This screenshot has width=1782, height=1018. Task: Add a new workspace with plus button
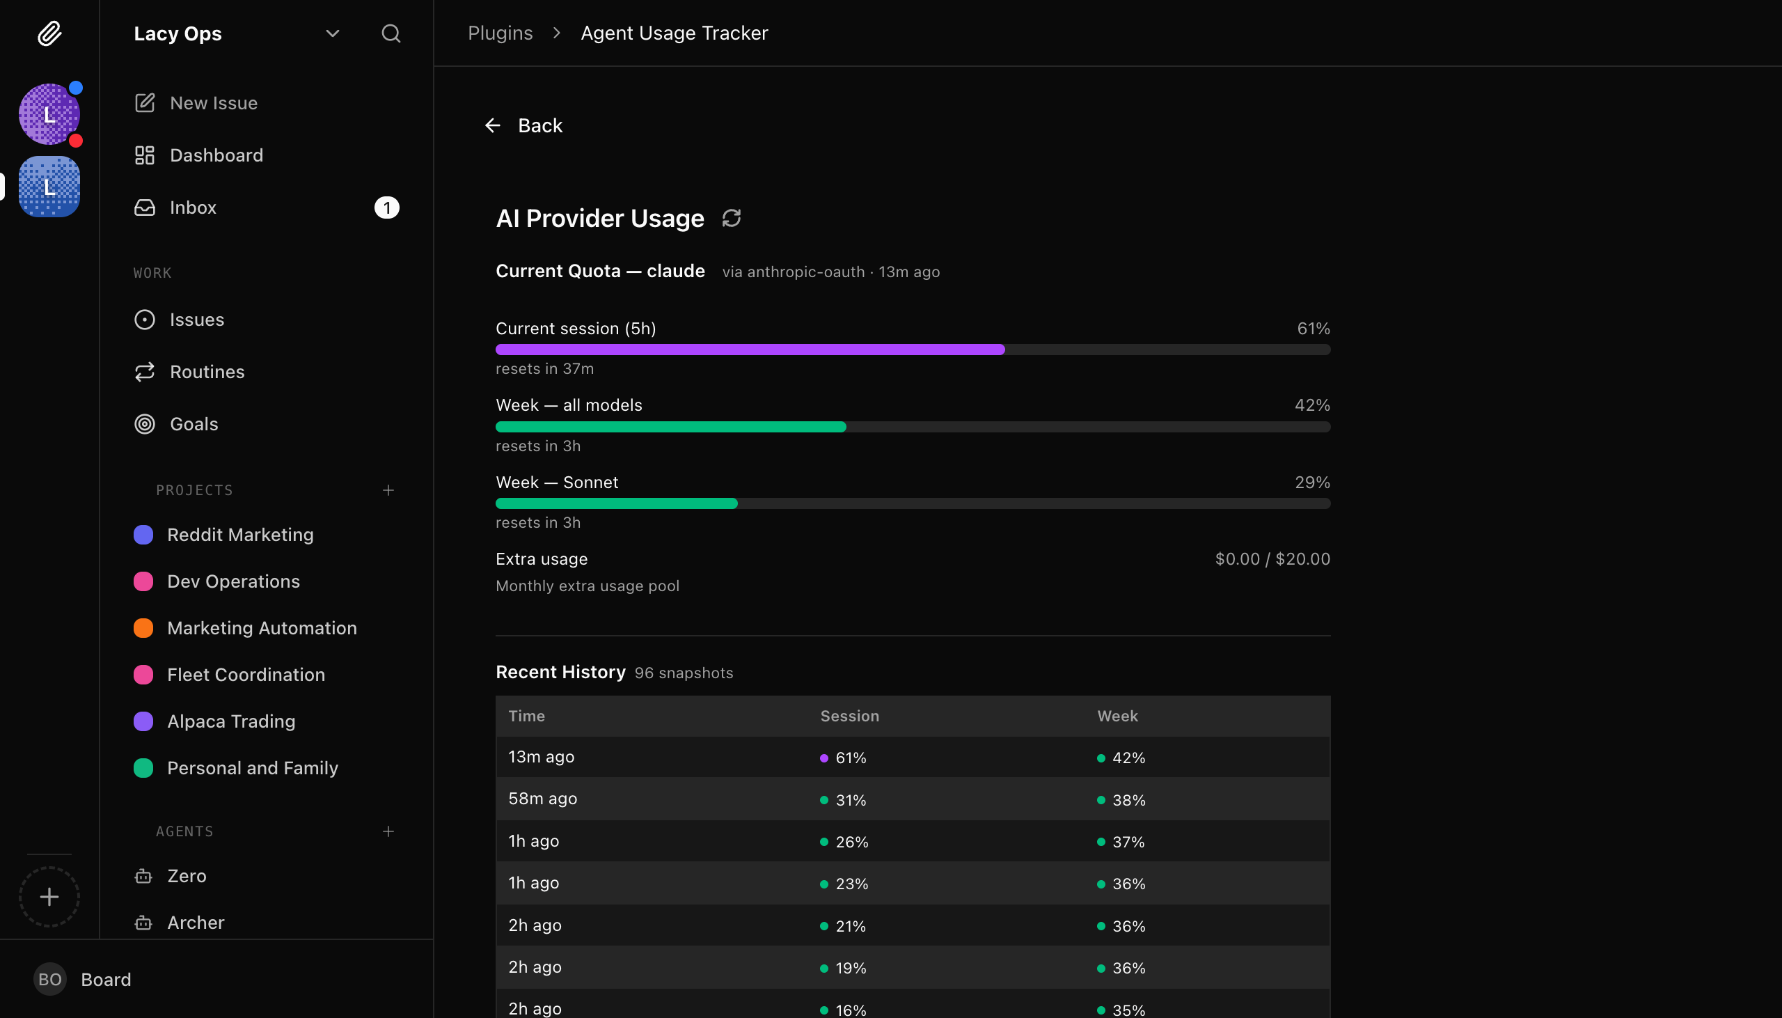click(x=49, y=896)
